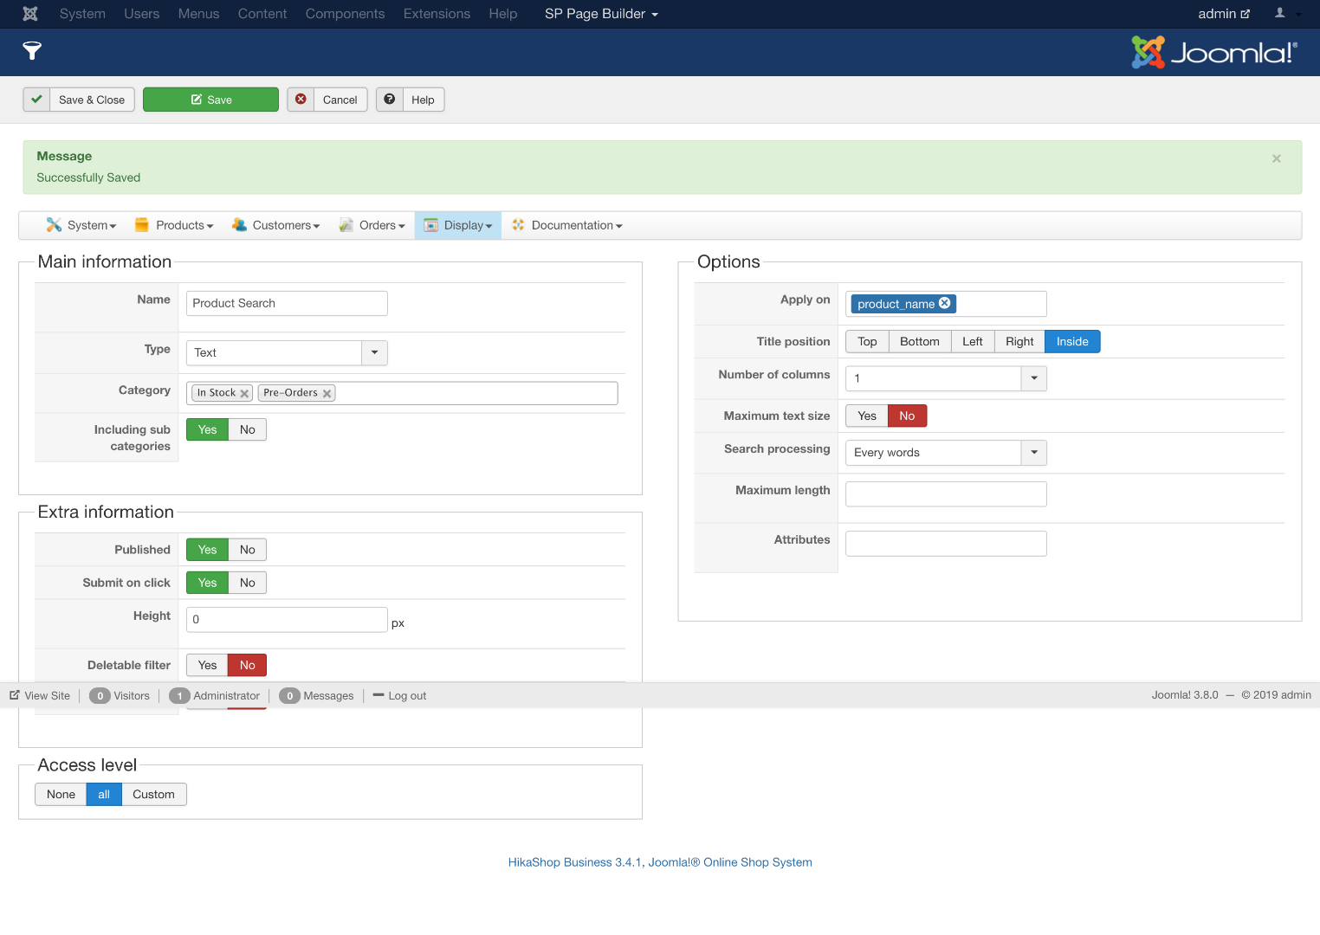
Task: Open the View Site link
Action: [40, 695]
